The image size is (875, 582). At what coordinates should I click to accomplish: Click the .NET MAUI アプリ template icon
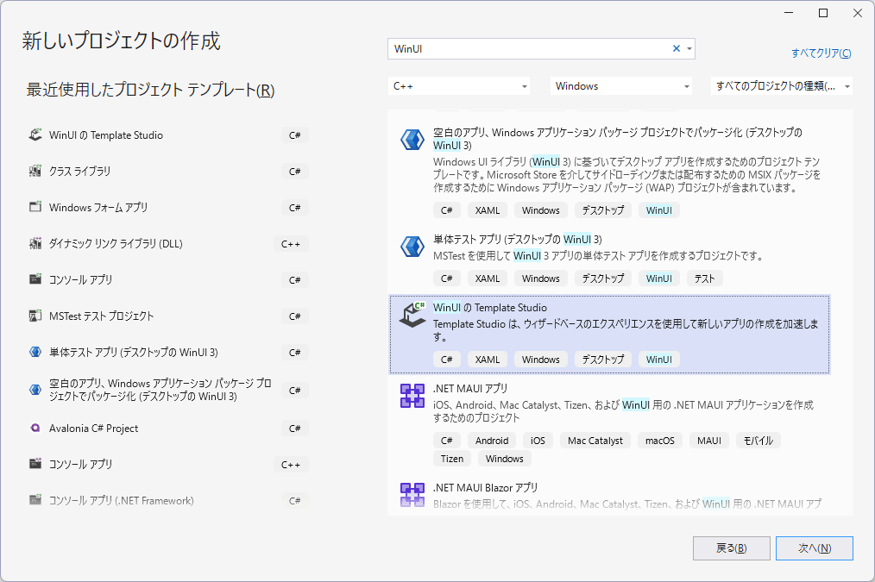(412, 396)
